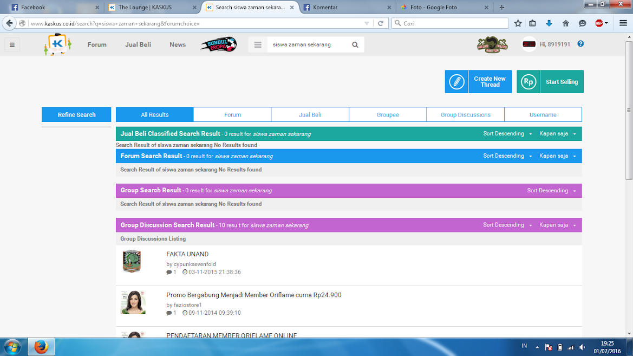Open the volume speaker tray icon
Screen dimensions: 633x356
(x=582, y=347)
